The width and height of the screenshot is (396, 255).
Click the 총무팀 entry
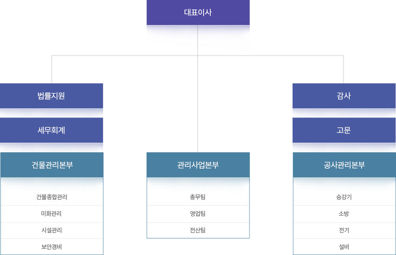tap(198, 197)
